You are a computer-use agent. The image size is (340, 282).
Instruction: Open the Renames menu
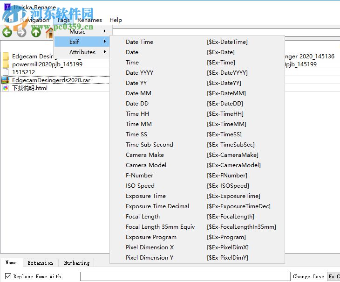click(x=89, y=20)
